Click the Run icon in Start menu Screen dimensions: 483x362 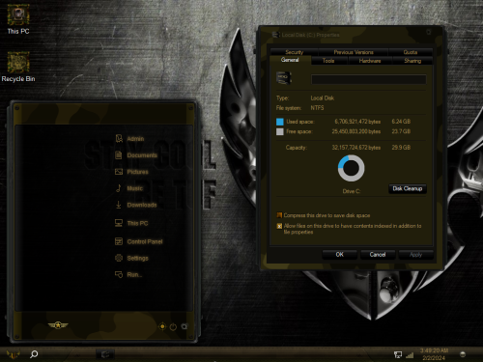pos(119,274)
